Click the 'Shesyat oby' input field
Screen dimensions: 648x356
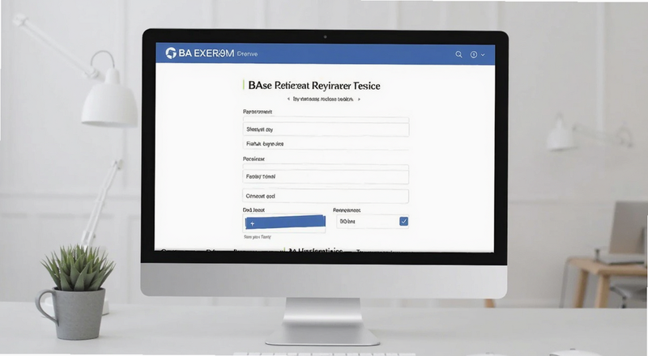coord(326,129)
